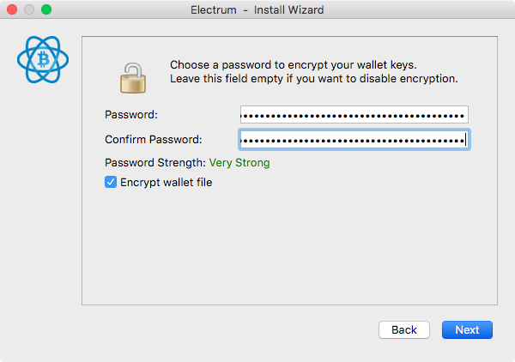
Task: Click the Electrum Bitcoin atom logo
Action: 43,59
